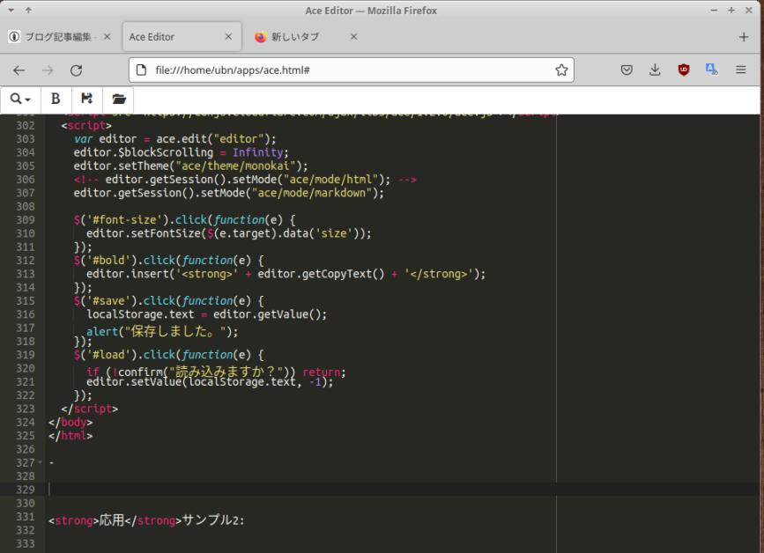Image resolution: width=764 pixels, height=553 pixels.
Task: Click gutter line number 302
Action: (x=26, y=126)
